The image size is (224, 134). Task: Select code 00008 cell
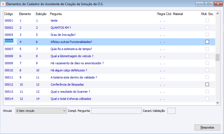[9, 56]
